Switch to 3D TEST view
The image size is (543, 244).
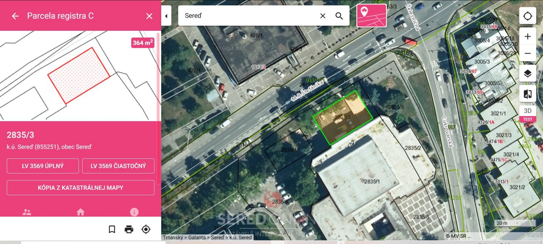tap(527, 114)
